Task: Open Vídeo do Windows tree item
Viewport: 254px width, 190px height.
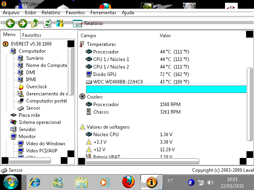Action: pos(46,143)
